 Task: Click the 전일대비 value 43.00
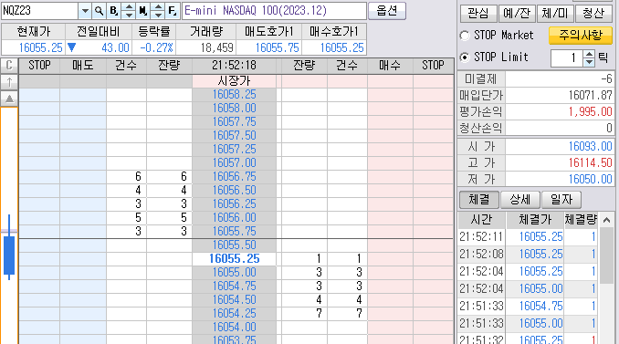pos(115,48)
